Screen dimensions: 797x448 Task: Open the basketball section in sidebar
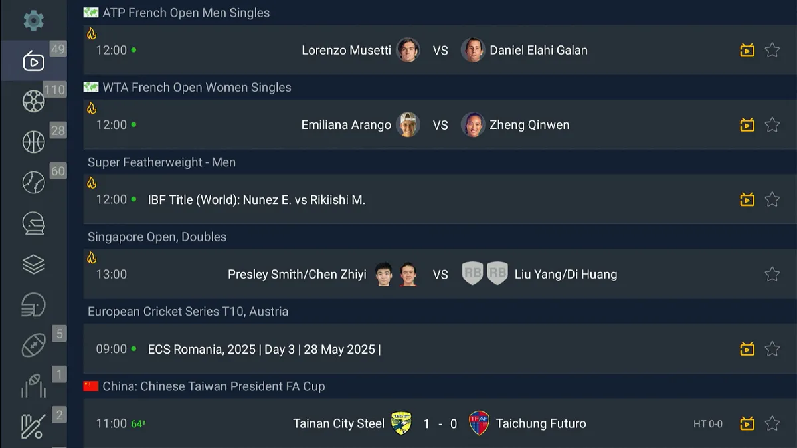(x=33, y=142)
